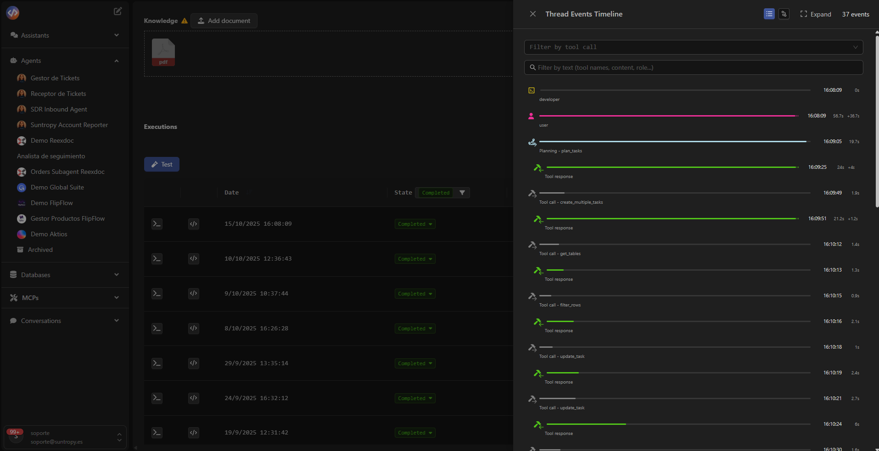Open the Completed state filter funnel toggle

point(463,192)
